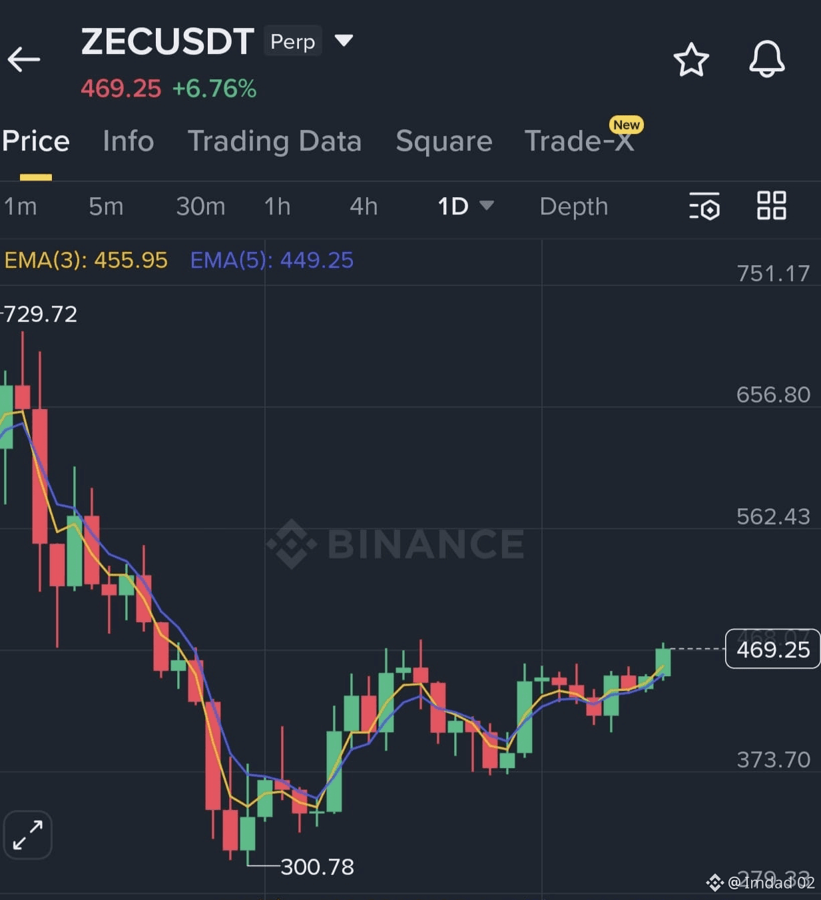Tap the 469.25 current price marker
The width and height of the screenshot is (821, 900).
click(772, 649)
